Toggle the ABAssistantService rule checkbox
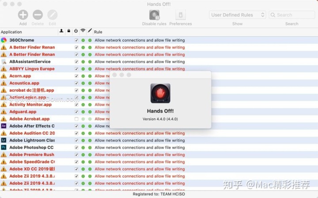This screenshot has width=318, height=198. [76, 62]
